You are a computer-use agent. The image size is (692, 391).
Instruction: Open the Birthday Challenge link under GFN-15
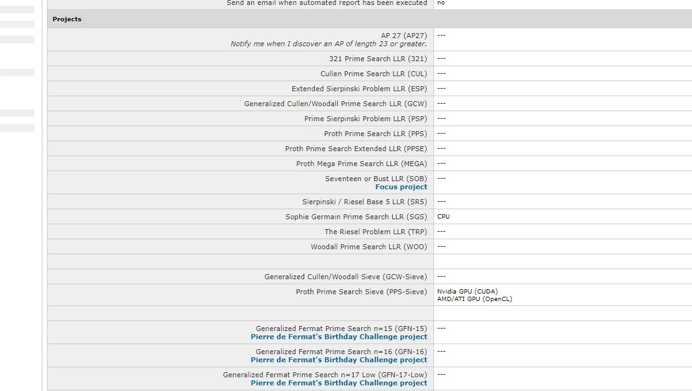point(339,337)
